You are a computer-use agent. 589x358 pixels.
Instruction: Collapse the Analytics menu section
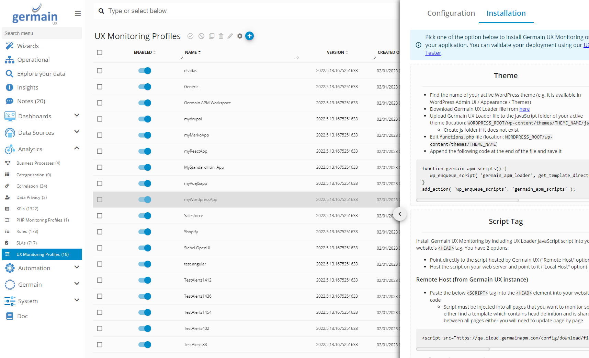pos(77,148)
